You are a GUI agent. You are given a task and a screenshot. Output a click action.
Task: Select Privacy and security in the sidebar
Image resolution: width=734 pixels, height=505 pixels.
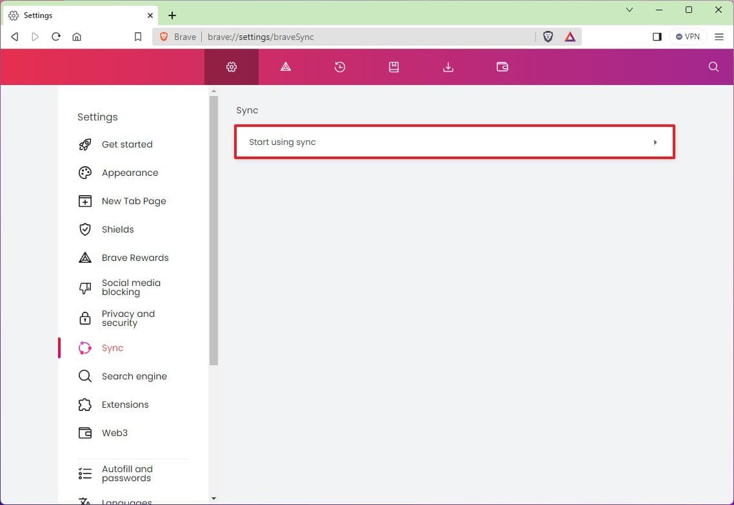[x=128, y=318]
